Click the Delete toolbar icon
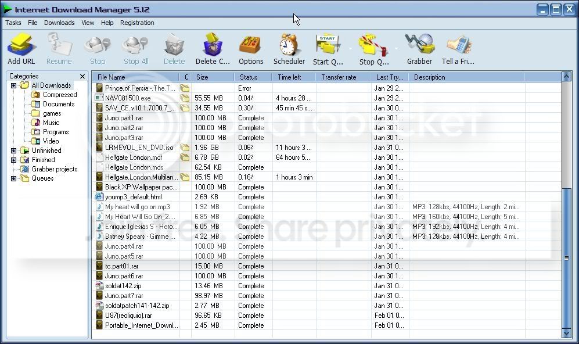The width and height of the screenshot is (579, 344). click(174, 45)
